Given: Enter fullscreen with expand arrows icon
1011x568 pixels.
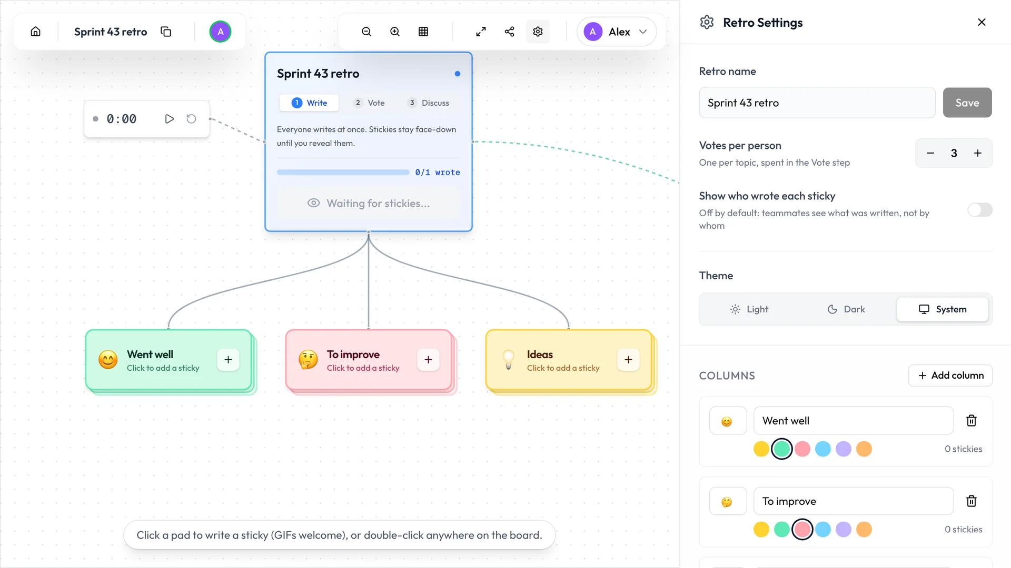Looking at the screenshot, I should tap(481, 32).
